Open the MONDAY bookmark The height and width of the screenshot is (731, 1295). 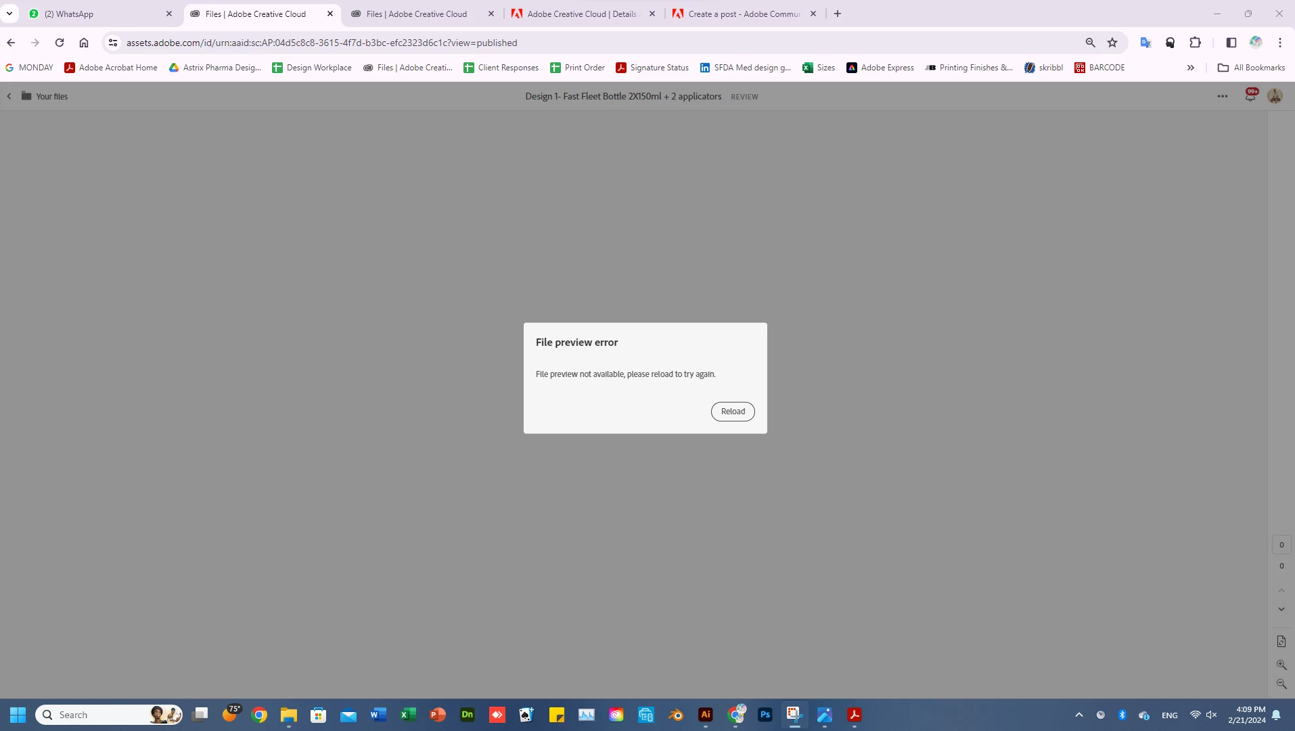coord(29,68)
